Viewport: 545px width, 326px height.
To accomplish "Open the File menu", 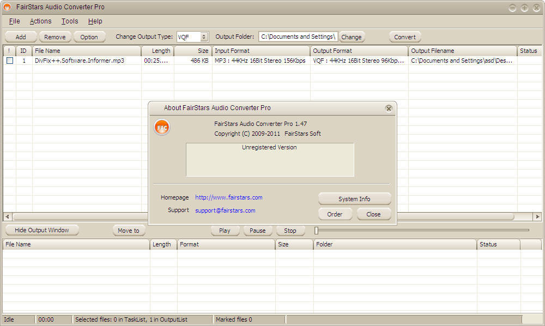I will (x=14, y=21).
